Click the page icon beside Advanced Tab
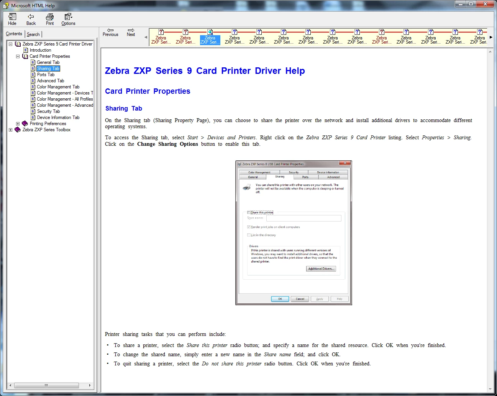This screenshot has height=396, width=497. pos(33,81)
